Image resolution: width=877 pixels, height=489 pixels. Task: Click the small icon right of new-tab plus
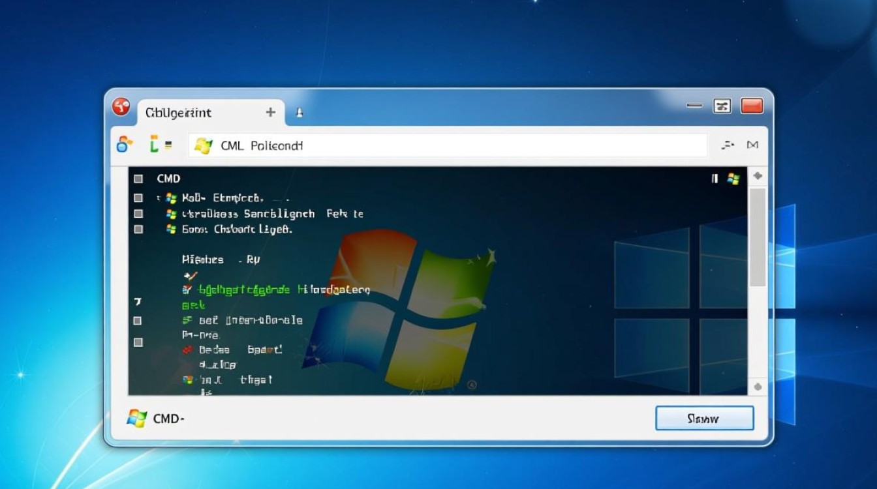click(x=300, y=113)
